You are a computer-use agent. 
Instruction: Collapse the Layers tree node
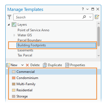[9, 25]
